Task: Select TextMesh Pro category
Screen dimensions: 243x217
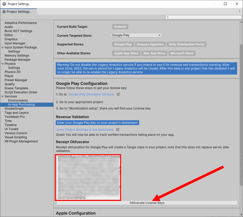Action: [x=15, y=117]
